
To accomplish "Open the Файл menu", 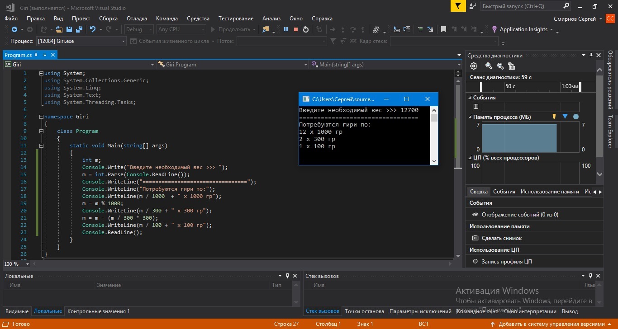I will click(x=11, y=19).
